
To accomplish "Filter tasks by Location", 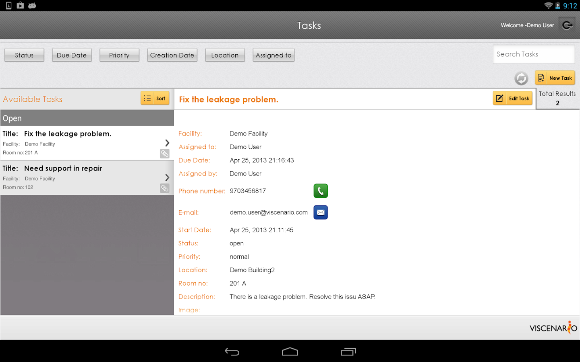I will click(225, 55).
